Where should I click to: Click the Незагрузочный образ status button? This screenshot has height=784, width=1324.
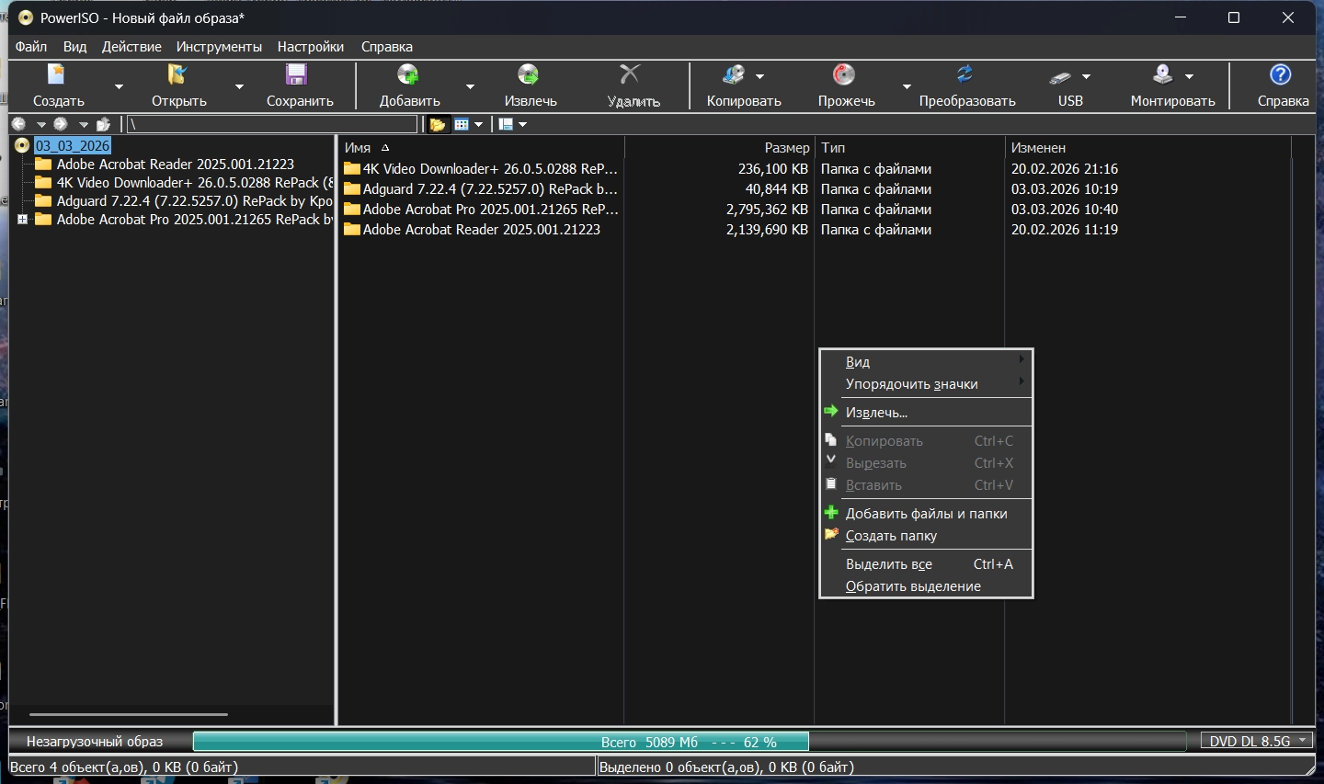click(95, 741)
